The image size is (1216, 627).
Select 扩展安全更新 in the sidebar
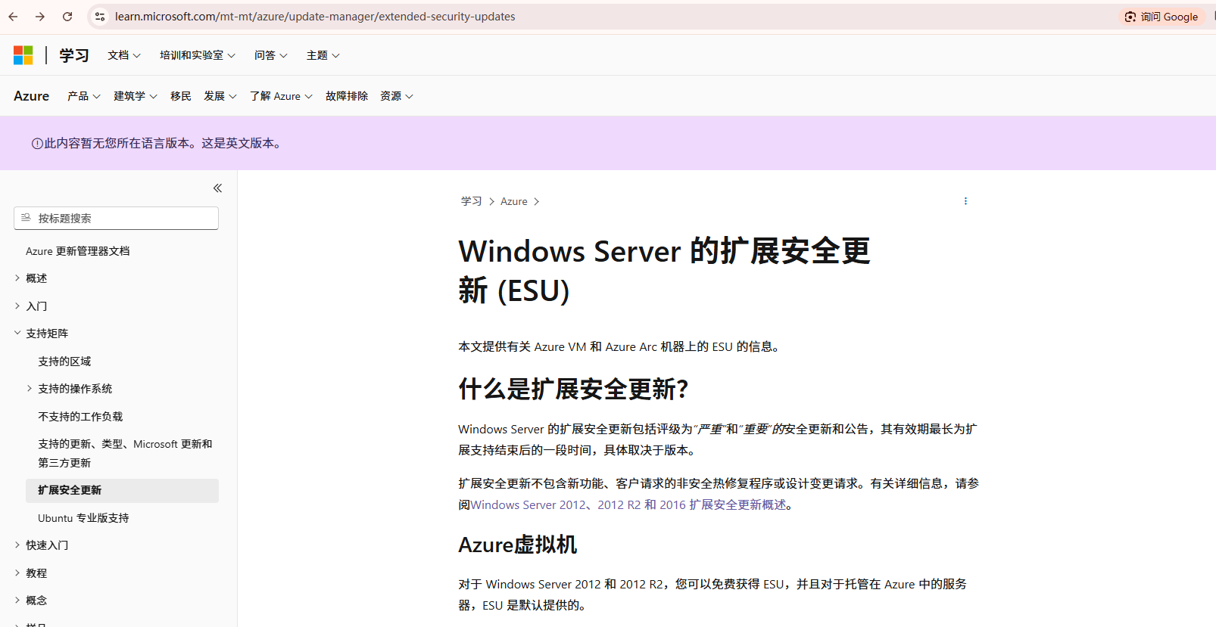(x=122, y=490)
